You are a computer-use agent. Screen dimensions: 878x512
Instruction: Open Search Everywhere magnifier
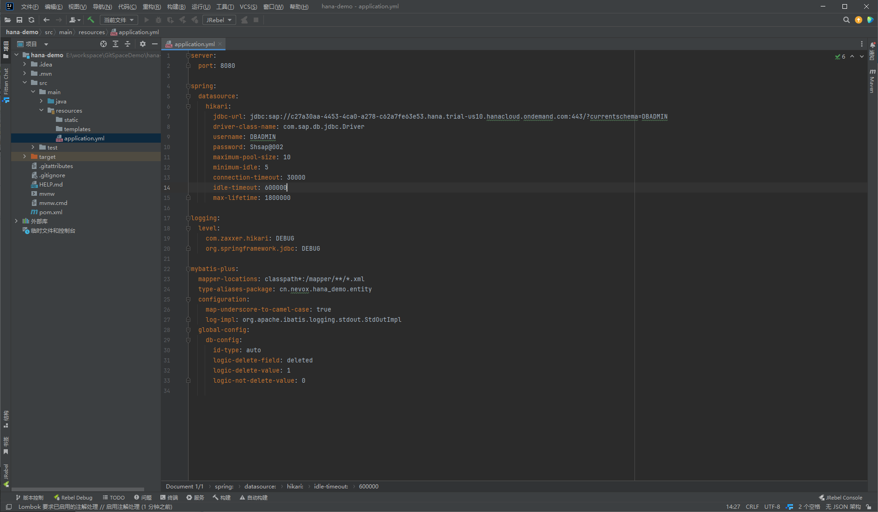[846, 20]
